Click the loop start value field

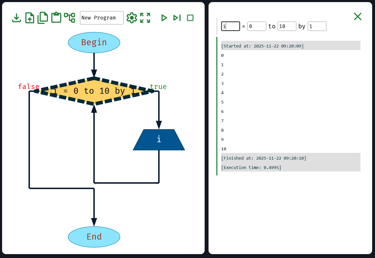(257, 26)
